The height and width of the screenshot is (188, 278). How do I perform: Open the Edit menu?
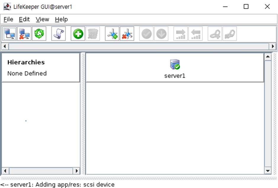pyautogui.click(x=24, y=19)
